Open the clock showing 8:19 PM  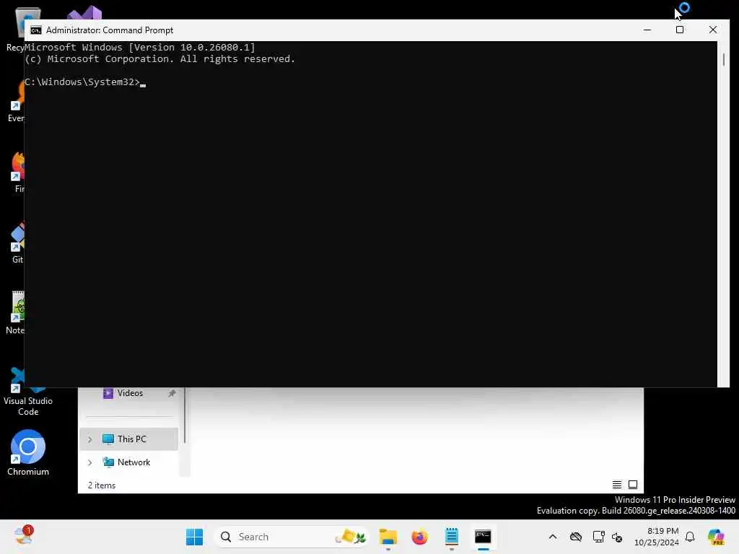[x=657, y=537]
